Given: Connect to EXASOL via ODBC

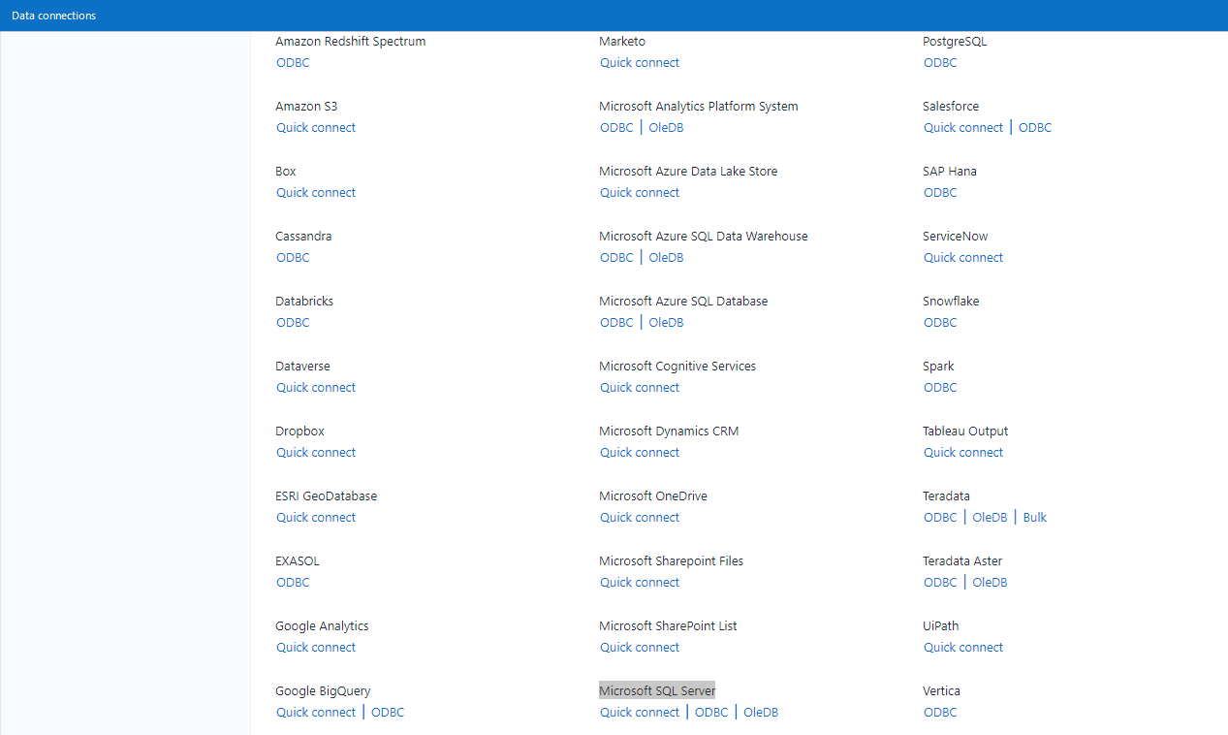Looking at the screenshot, I should click(x=292, y=582).
